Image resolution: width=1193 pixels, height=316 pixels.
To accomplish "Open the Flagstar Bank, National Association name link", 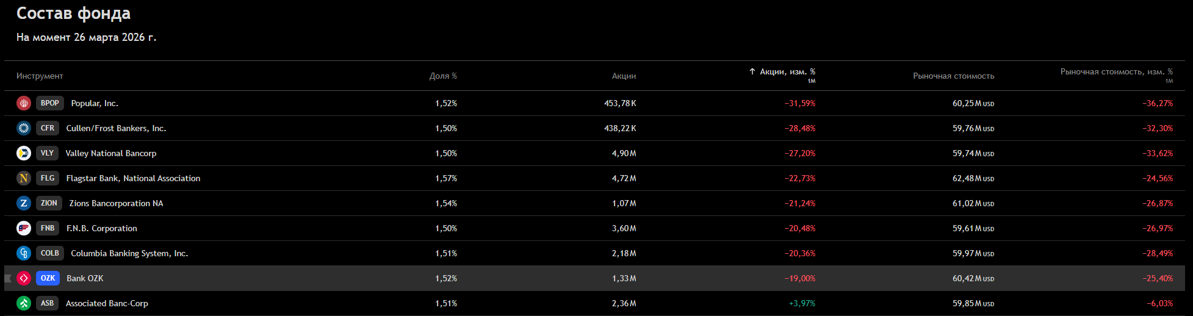I will pyautogui.click(x=133, y=178).
